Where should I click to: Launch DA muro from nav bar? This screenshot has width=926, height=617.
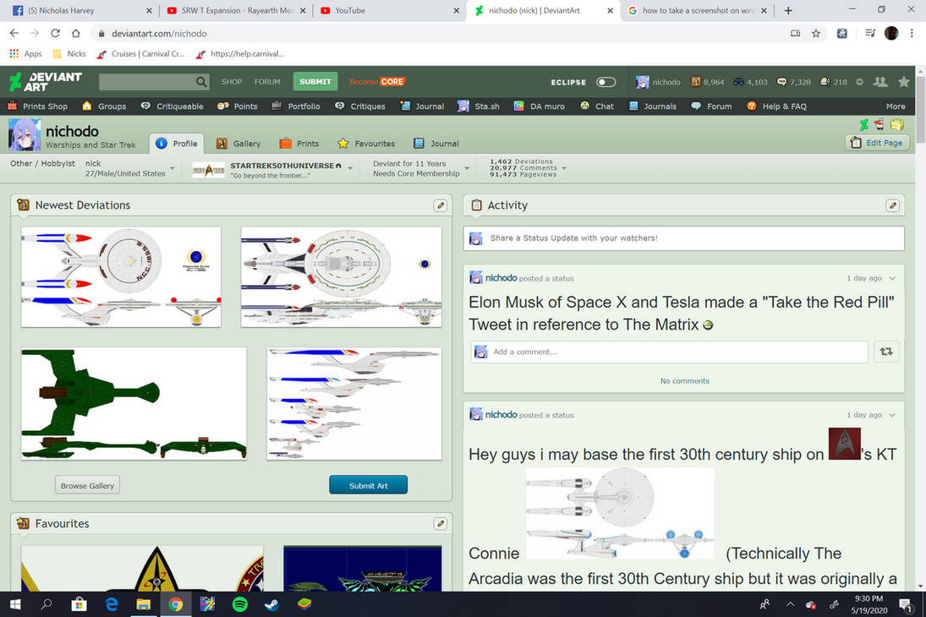pos(540,106)
